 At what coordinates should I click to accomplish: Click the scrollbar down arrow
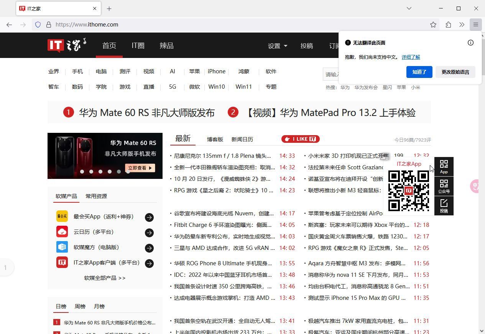[x=482, y=331]
